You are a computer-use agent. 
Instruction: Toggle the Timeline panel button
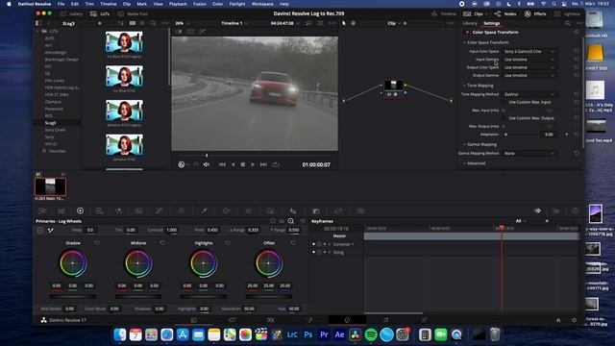coord(444,13)
